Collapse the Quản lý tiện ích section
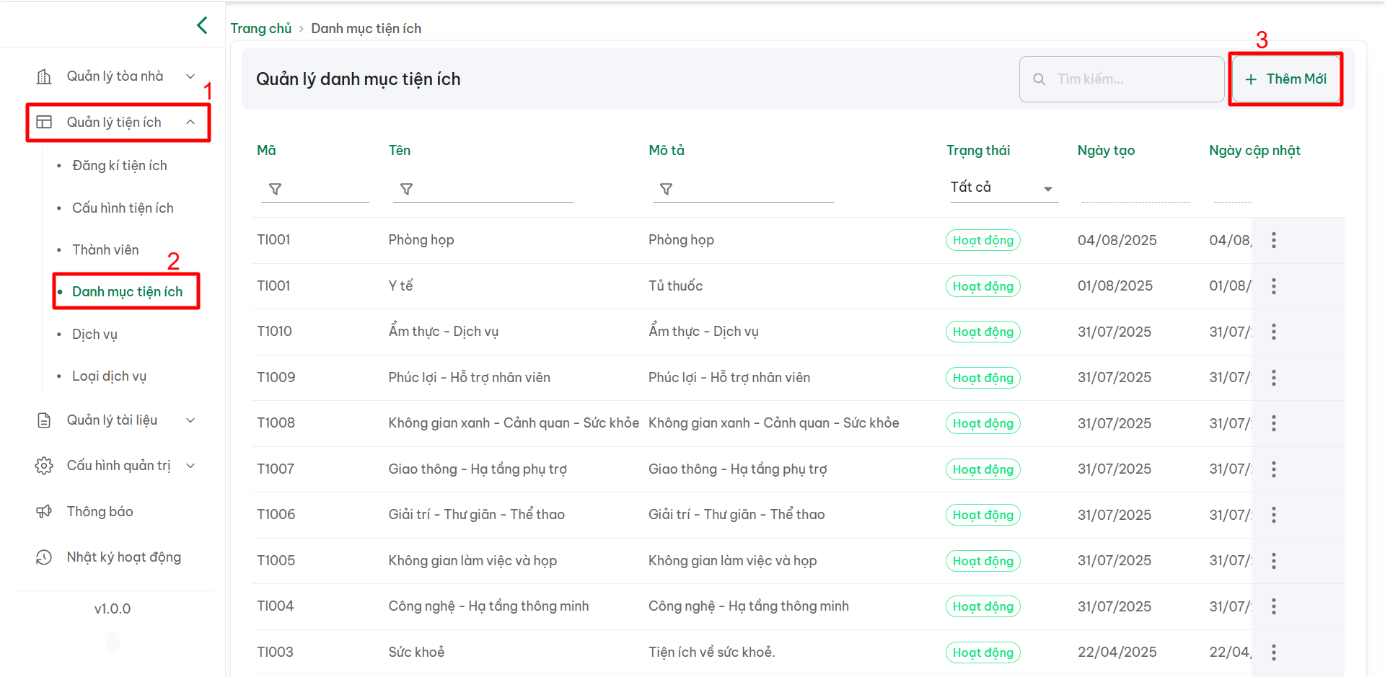1385x677 pixels. (x=190, y=123)
